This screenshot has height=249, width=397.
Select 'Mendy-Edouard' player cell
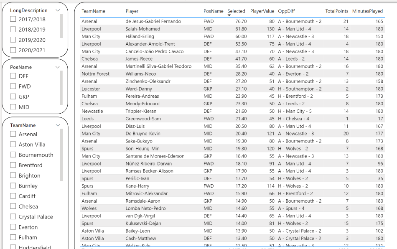[143, 104]
